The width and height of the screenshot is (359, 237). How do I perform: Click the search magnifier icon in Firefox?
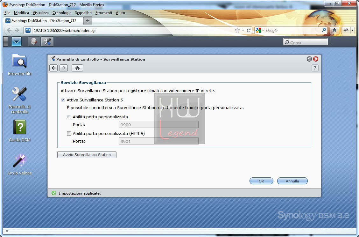(324, 30)
